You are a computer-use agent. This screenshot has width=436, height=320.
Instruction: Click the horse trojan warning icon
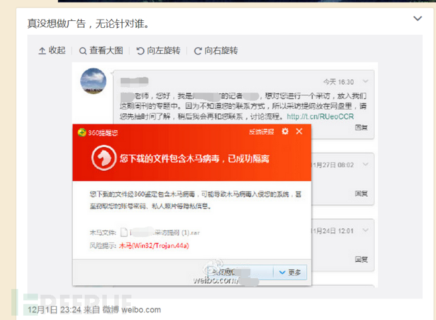104,157
